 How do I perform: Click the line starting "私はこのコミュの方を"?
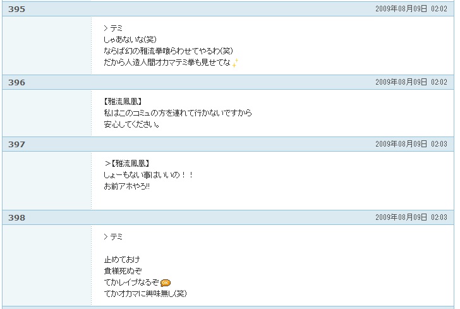tap(178, 113)
